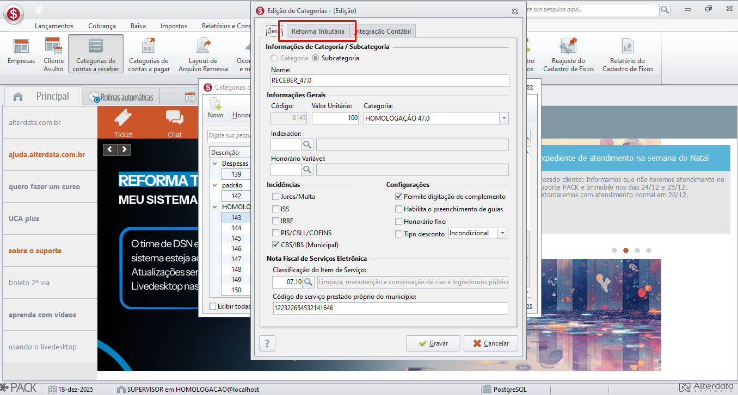Screen dimensions: 738x395
Task: Select row 148 in the categories list
Action: click(x=236, y=269)
